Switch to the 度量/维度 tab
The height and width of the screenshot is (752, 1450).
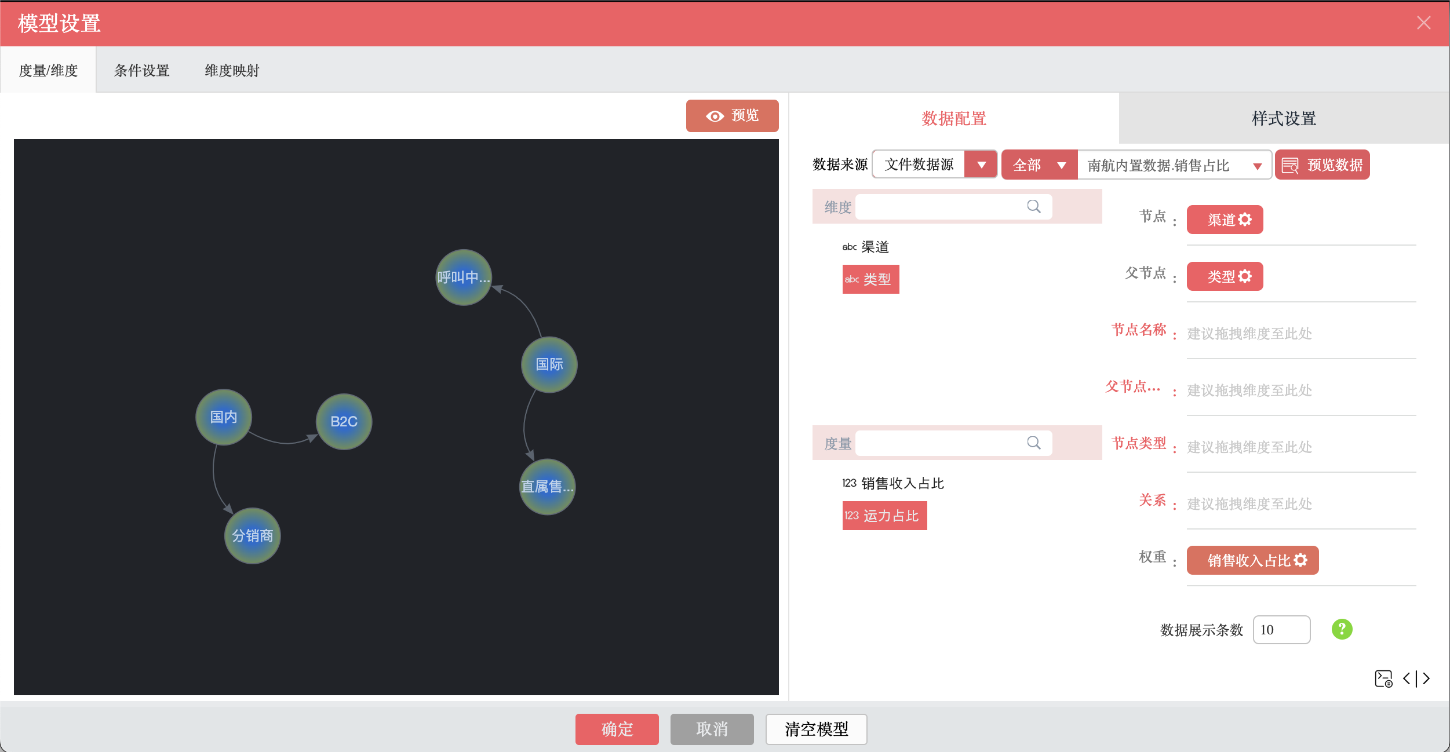tap(48, 70)
